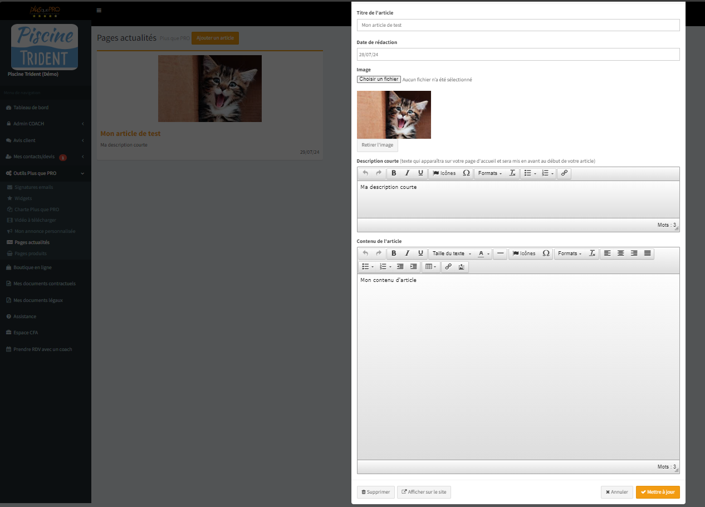
Task: Redo in the Description courte editor
Action: click(x=379, y=173)
